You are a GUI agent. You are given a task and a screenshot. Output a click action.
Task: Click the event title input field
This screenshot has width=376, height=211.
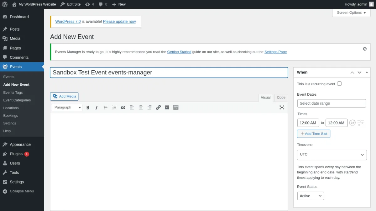click(169, 73)
